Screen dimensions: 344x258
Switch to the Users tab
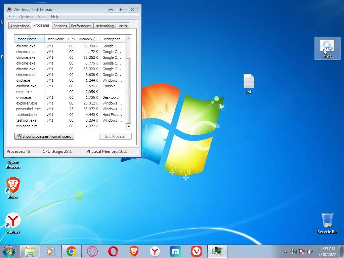point(122,26)
